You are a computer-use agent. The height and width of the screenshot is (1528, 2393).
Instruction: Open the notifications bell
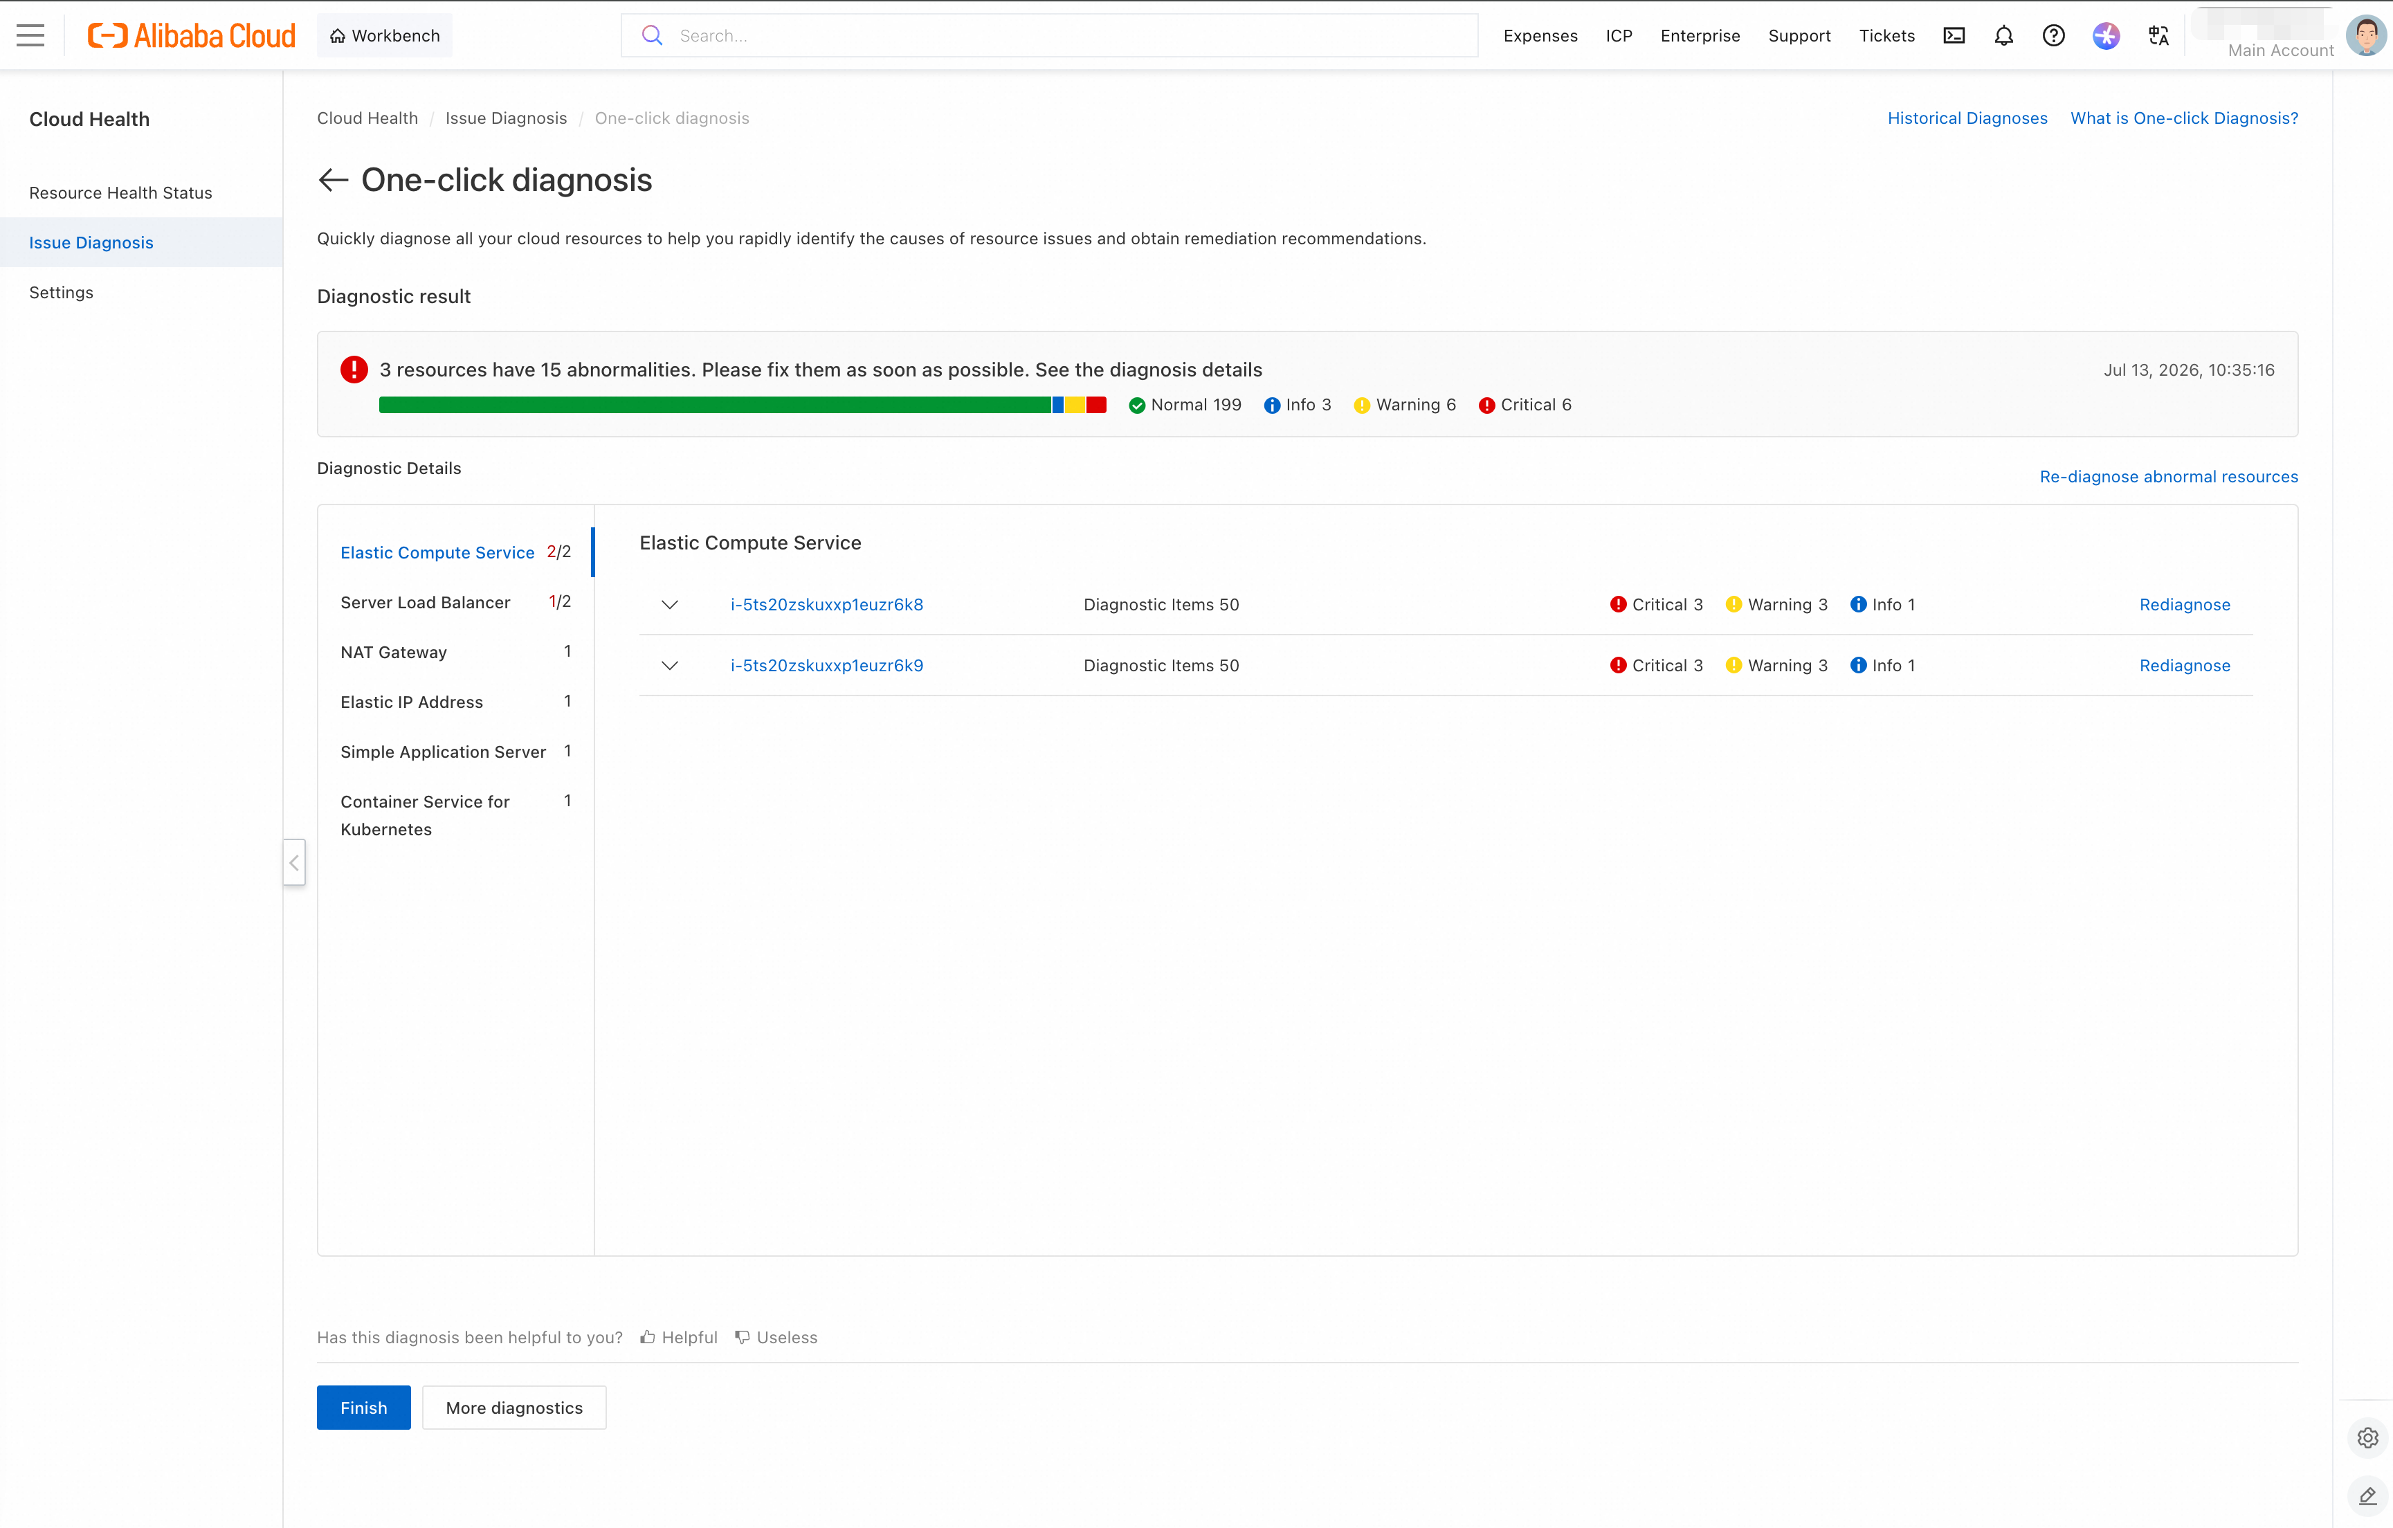(x=2003, y=36)
